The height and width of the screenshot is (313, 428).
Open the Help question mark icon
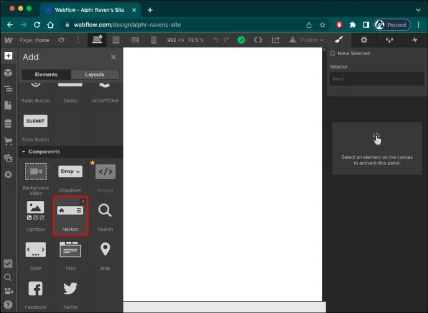tap(8, 304)
